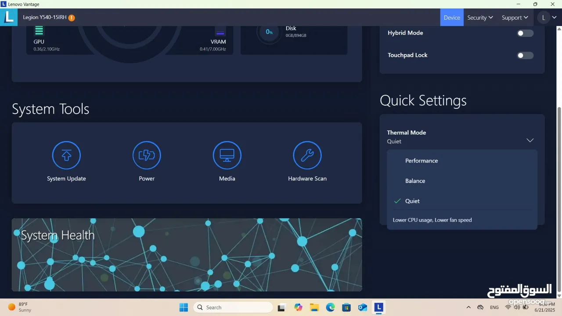The image size is (562, 316).
Task: Collapse the Thermal Mode dropdown chevron
Action: [x=530, y=140]
